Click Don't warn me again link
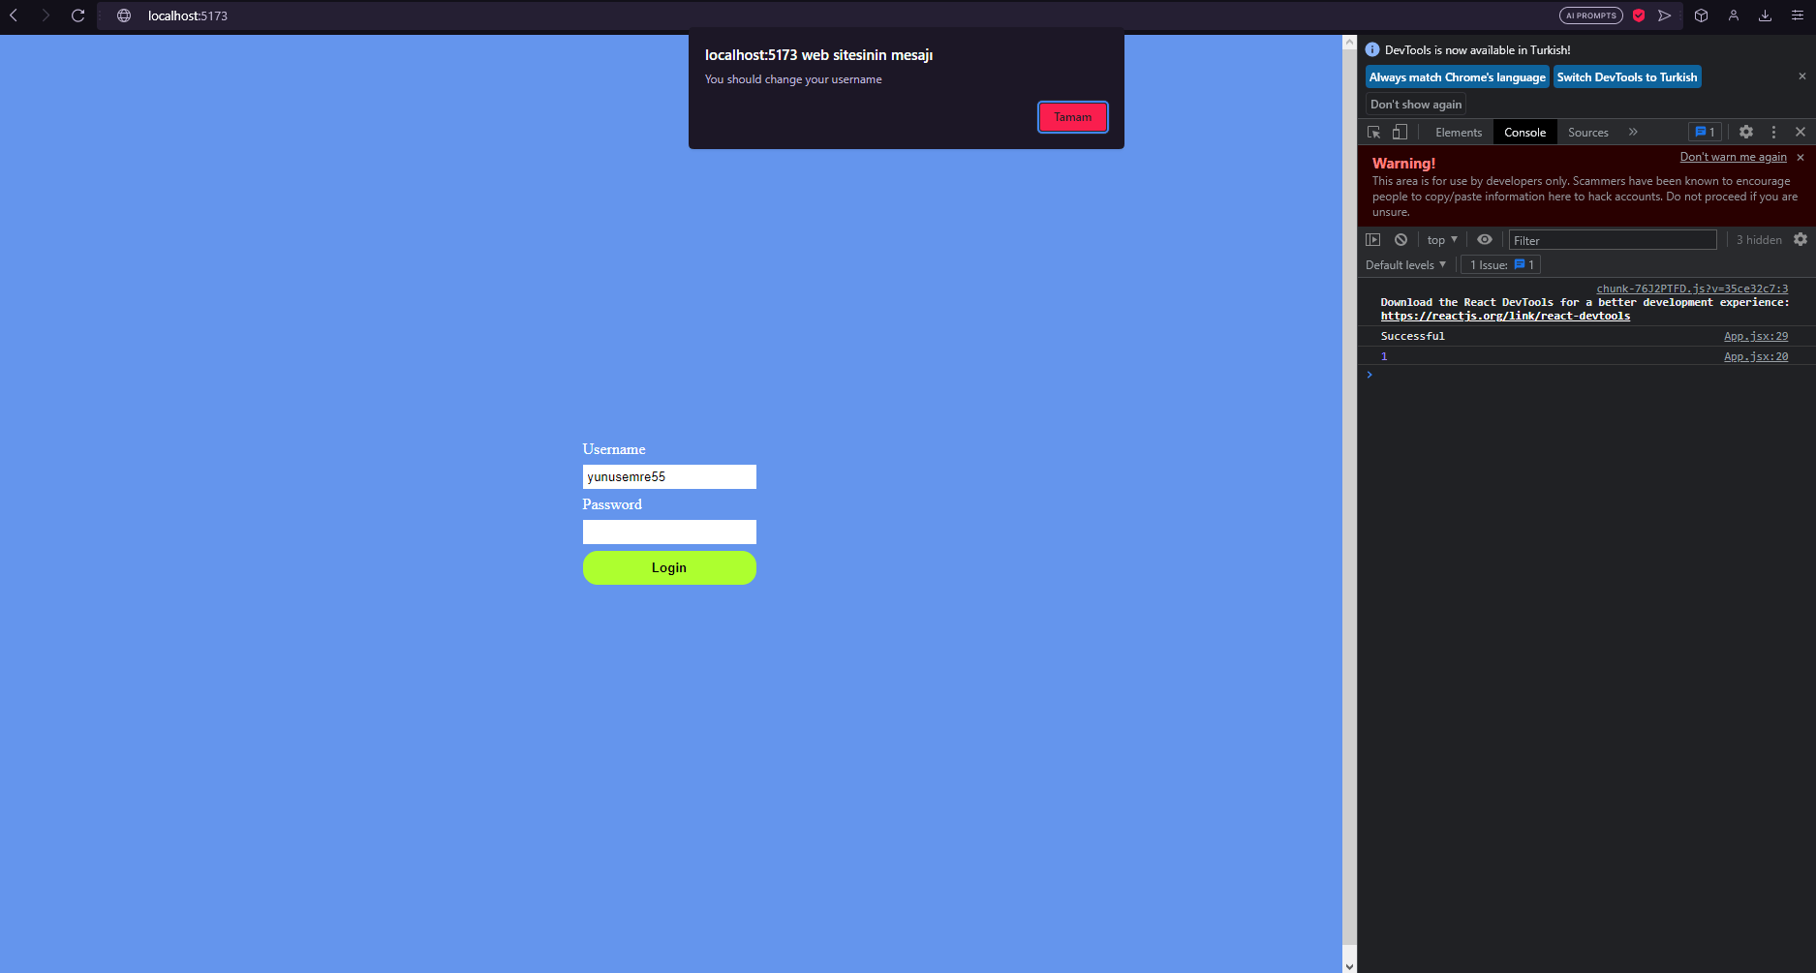The image size is (1816, 973). click(1734, 157)
